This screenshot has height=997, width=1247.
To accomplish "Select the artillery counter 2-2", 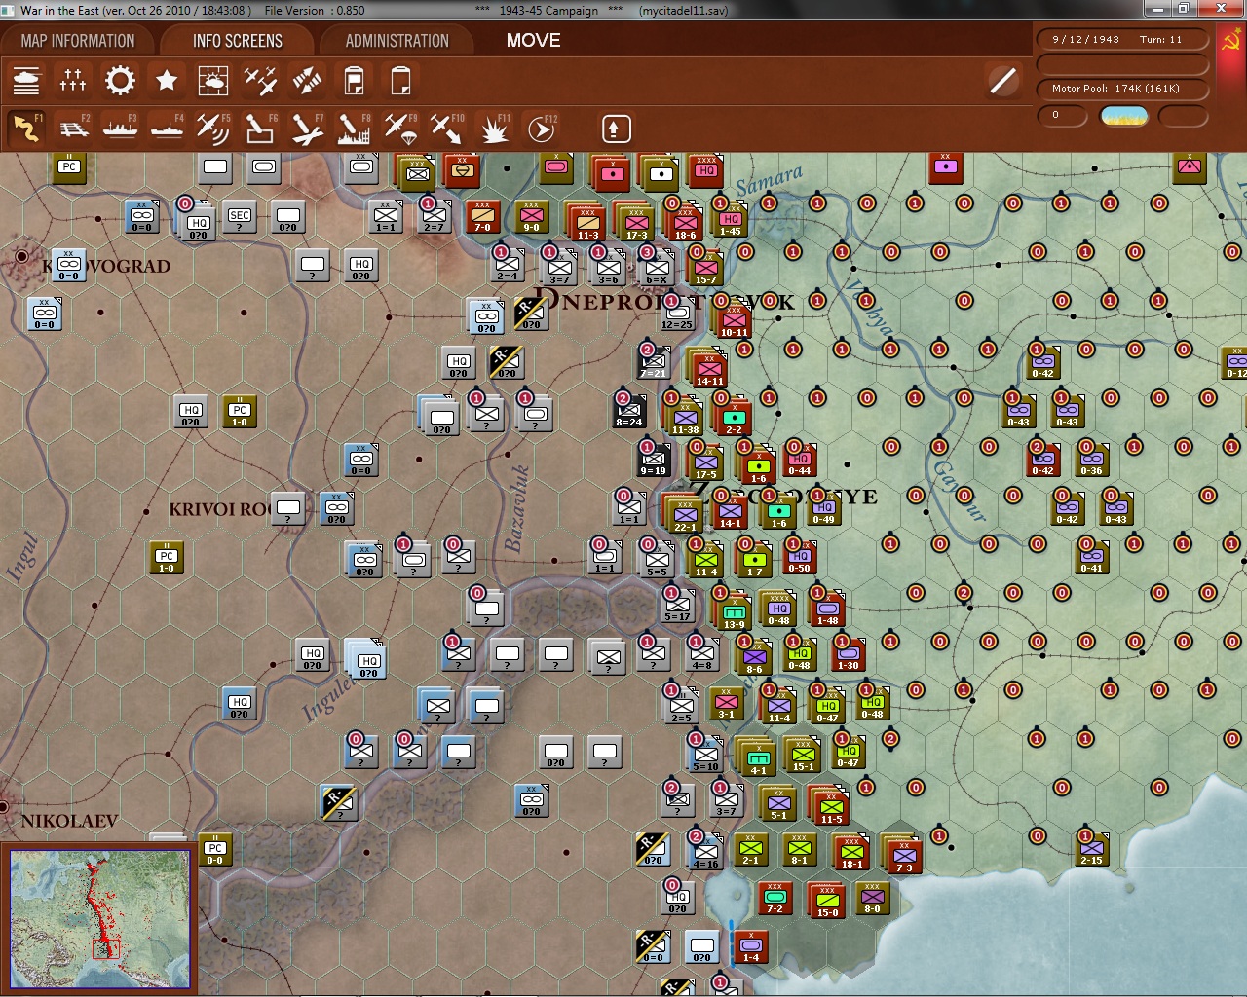I will 733,417.
